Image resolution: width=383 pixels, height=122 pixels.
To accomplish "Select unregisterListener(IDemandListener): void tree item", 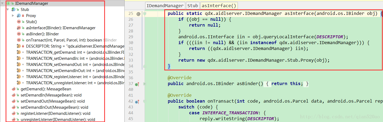I will (x=58, y=120).
